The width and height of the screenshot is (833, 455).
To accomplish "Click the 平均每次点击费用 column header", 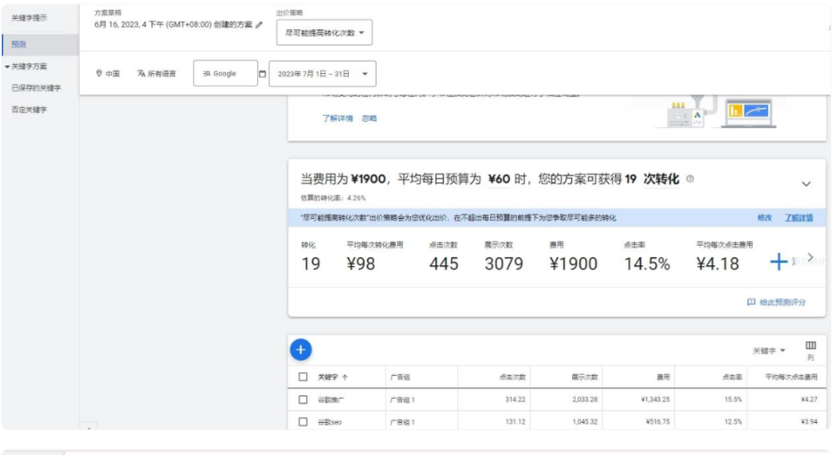I will (791, 377).
